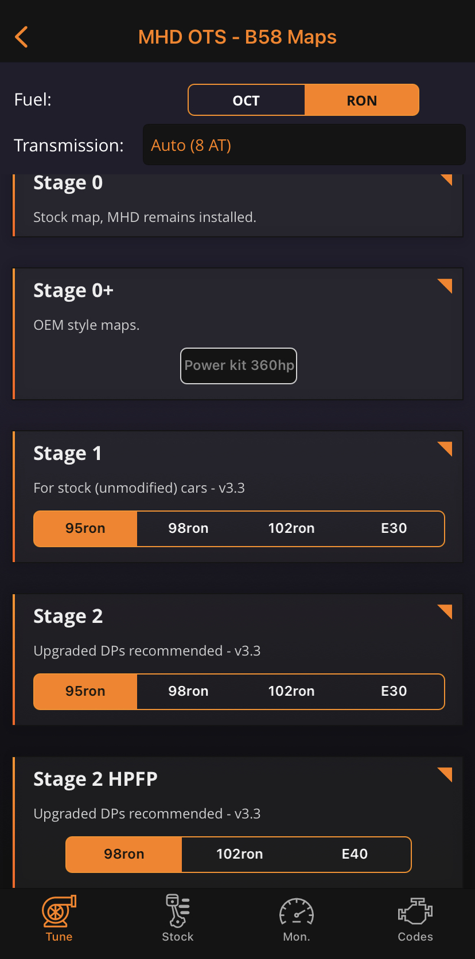Tap the orange back arrow icon

21,37
